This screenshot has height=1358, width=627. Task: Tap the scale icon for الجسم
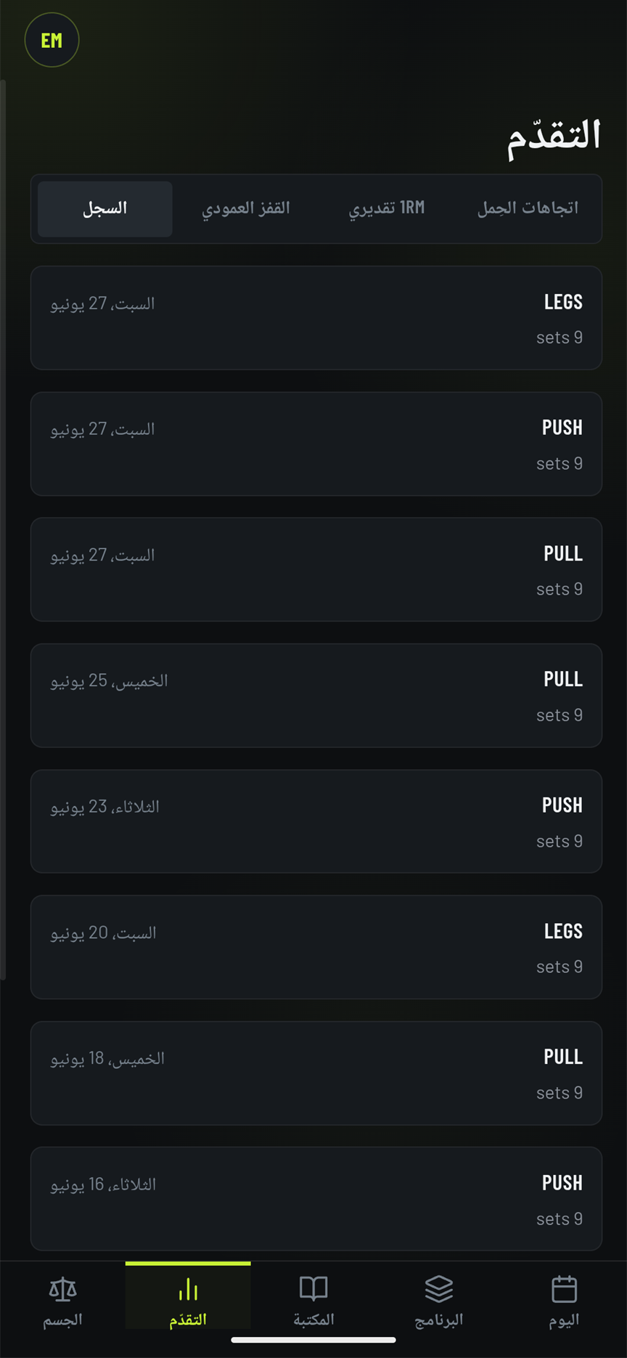[x=62, y=1290]
